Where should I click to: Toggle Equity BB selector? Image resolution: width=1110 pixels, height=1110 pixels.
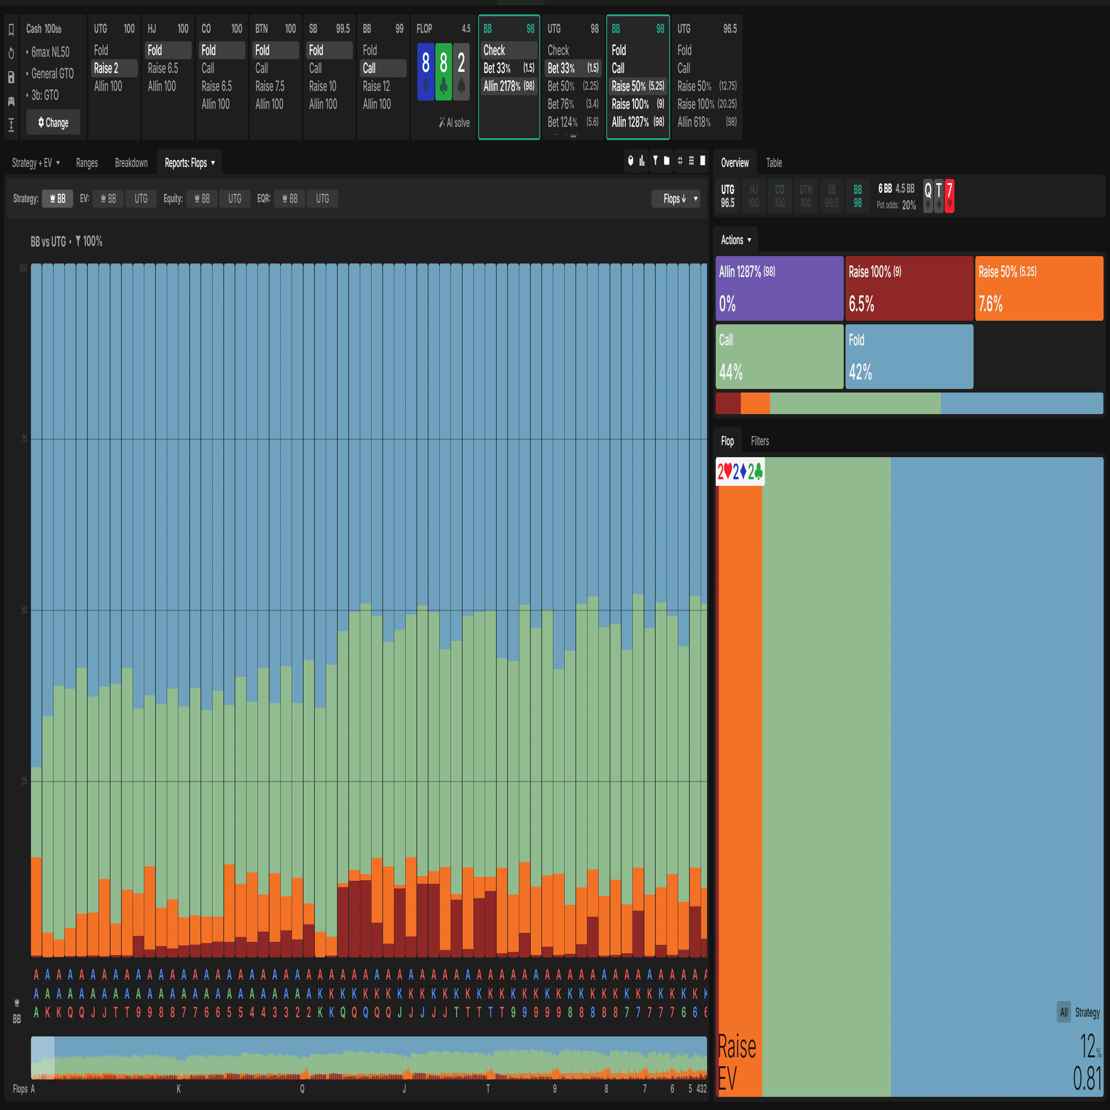(202, 199)
